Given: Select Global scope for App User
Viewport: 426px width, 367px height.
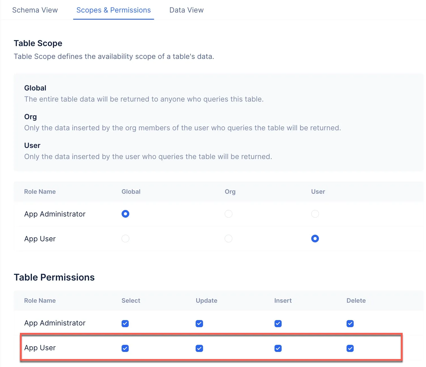Looking at the screenshot, I should (125, 239).
